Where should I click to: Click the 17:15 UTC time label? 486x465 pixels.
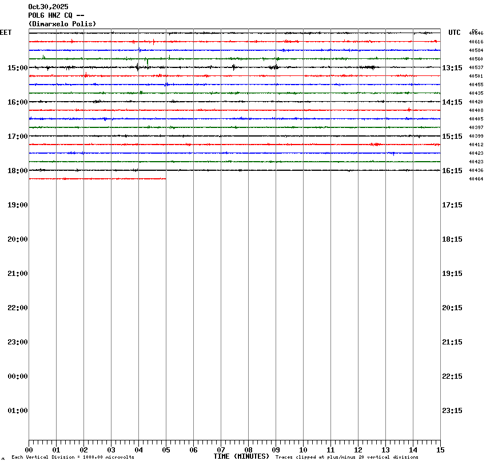pos(452,205)
